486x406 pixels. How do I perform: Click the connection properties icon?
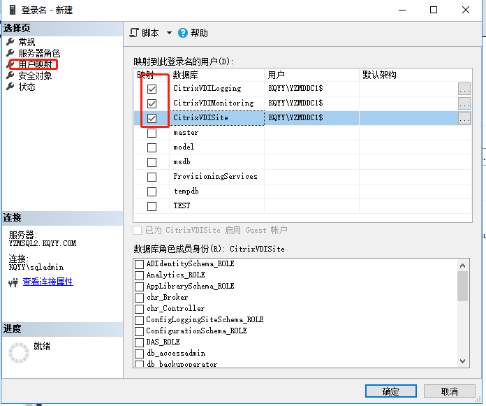point(13,282)
